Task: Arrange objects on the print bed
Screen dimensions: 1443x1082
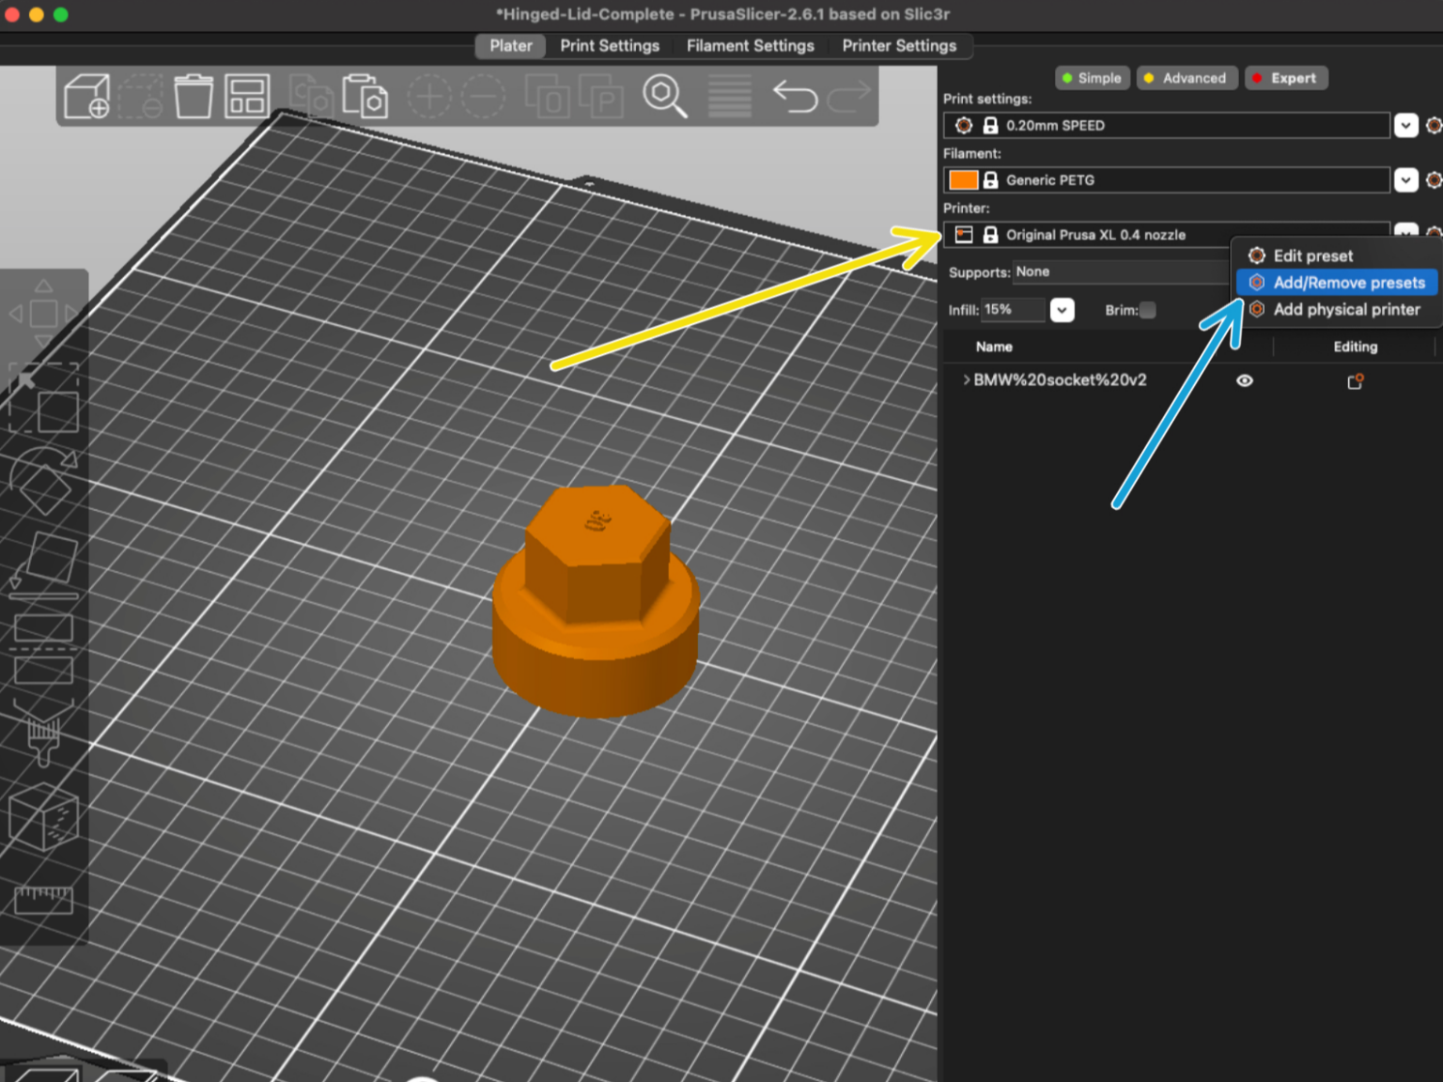Action: tap(246, 94)
